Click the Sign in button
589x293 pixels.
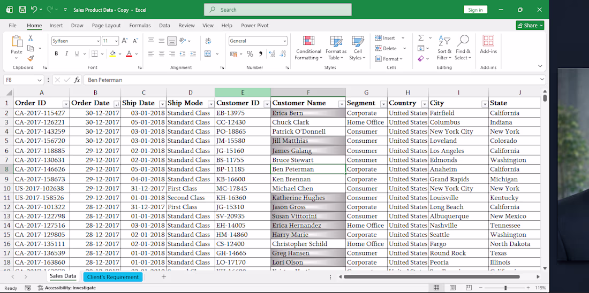point(475,10)
